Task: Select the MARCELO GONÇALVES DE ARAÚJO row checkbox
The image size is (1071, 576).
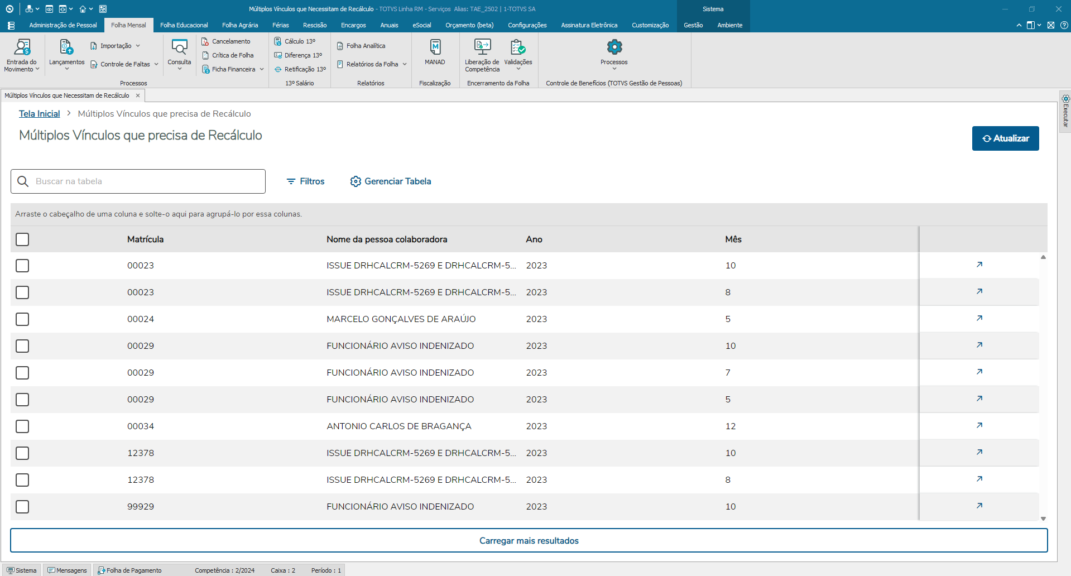Action: click(22, 319)
